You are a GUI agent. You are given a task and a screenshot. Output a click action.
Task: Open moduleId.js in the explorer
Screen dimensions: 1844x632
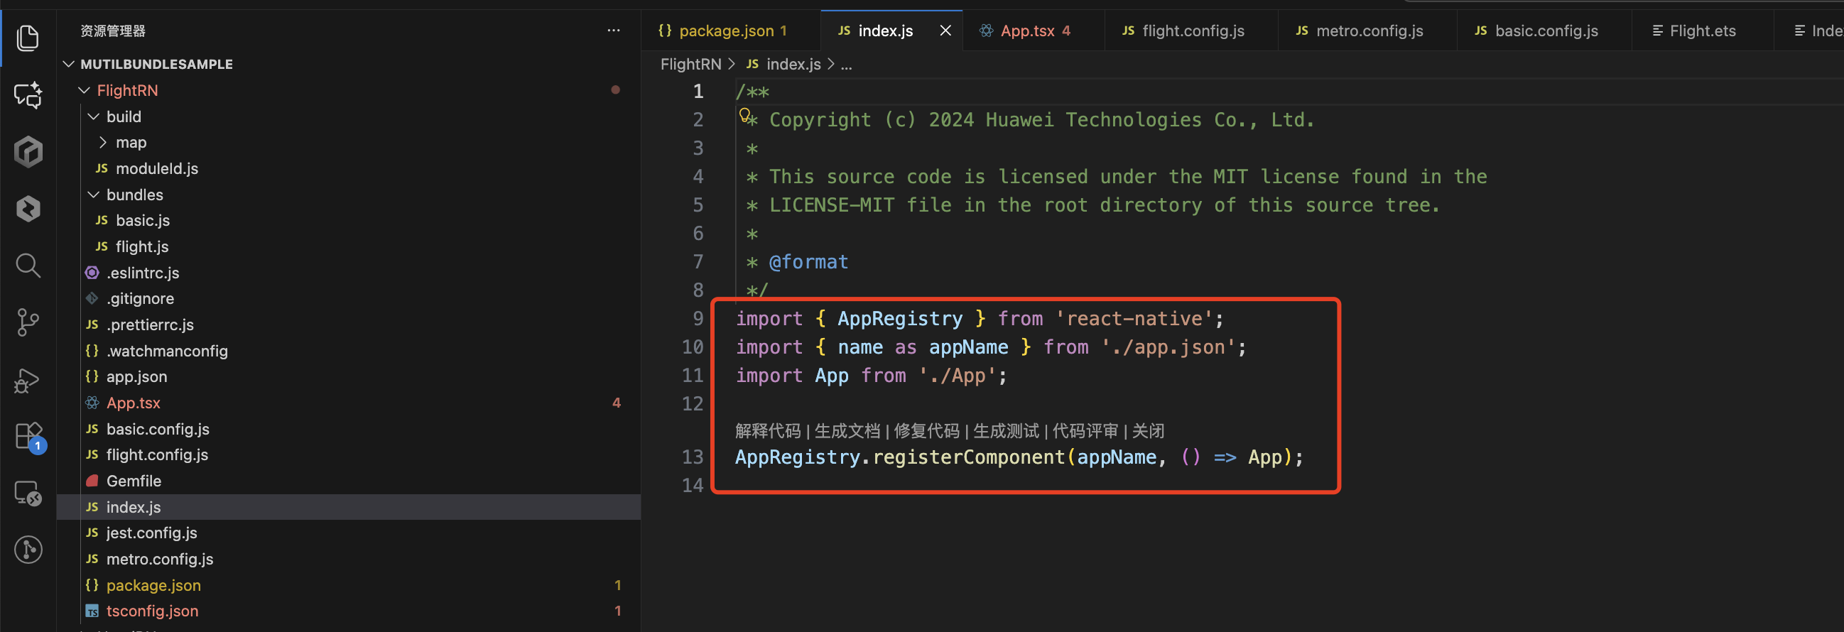click(157, 168)
